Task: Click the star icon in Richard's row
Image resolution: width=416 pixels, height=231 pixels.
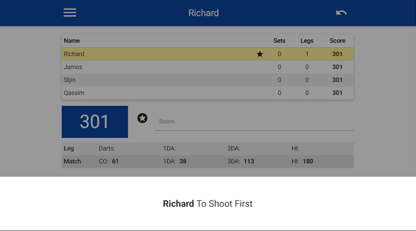Action: pos(260,54)
